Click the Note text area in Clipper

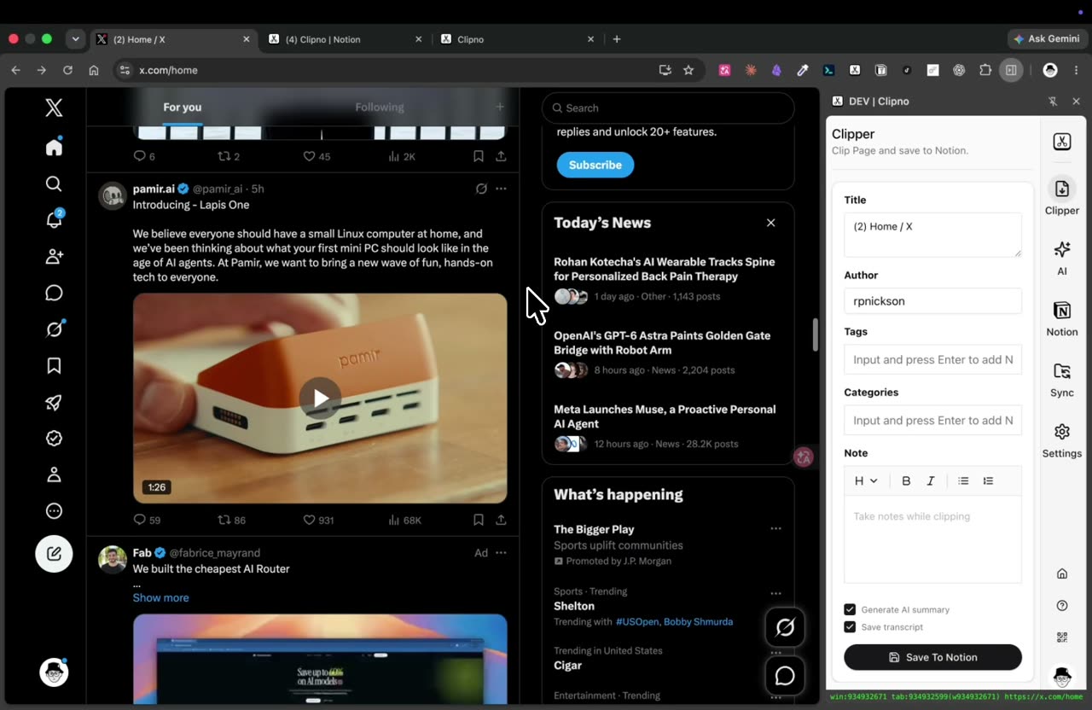932,539
